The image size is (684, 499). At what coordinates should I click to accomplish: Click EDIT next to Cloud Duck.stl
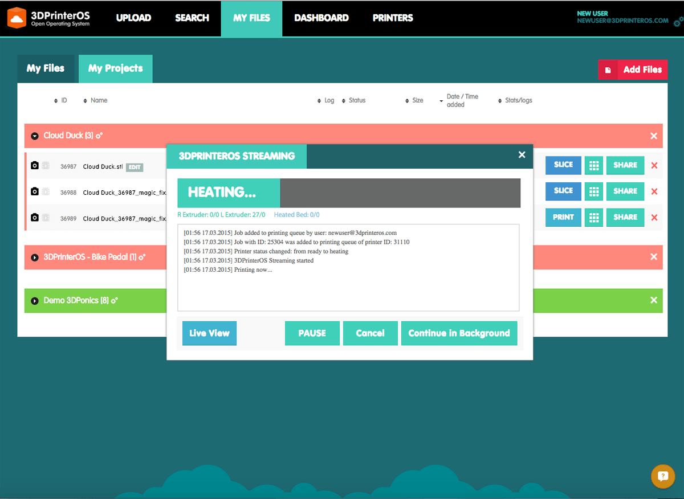pos(135,167)
